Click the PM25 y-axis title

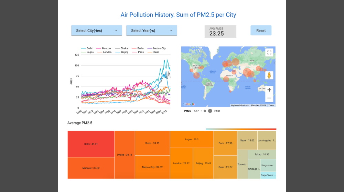point(71,81)
